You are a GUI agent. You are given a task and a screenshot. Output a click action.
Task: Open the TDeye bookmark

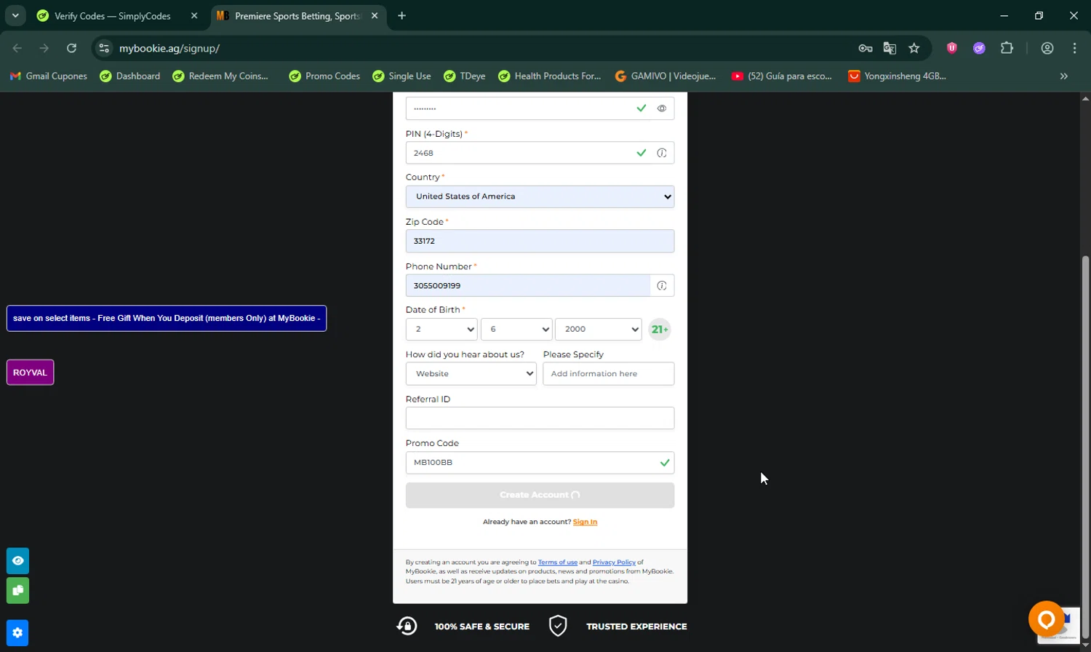(x=465, y=76)
